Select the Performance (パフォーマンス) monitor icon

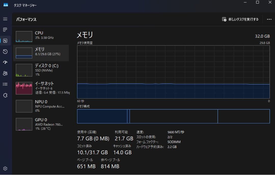tap(5, 41)
